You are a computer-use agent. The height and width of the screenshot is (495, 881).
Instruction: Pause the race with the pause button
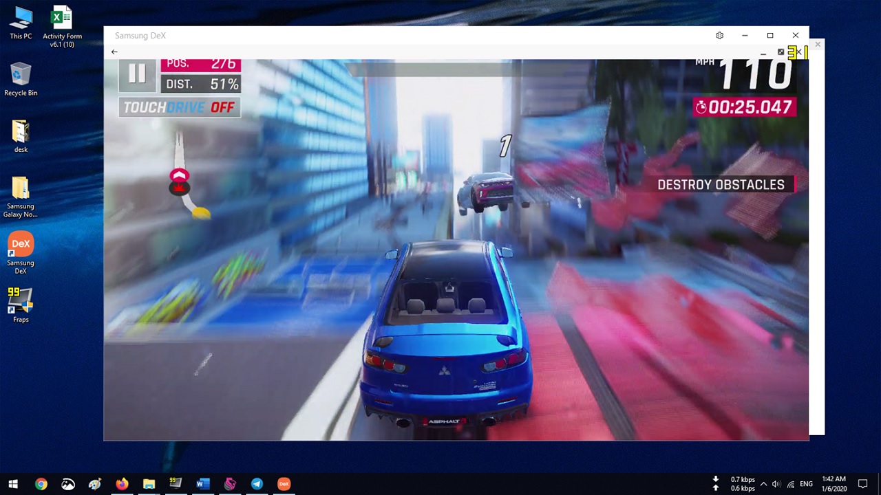[x=137, y=74]
